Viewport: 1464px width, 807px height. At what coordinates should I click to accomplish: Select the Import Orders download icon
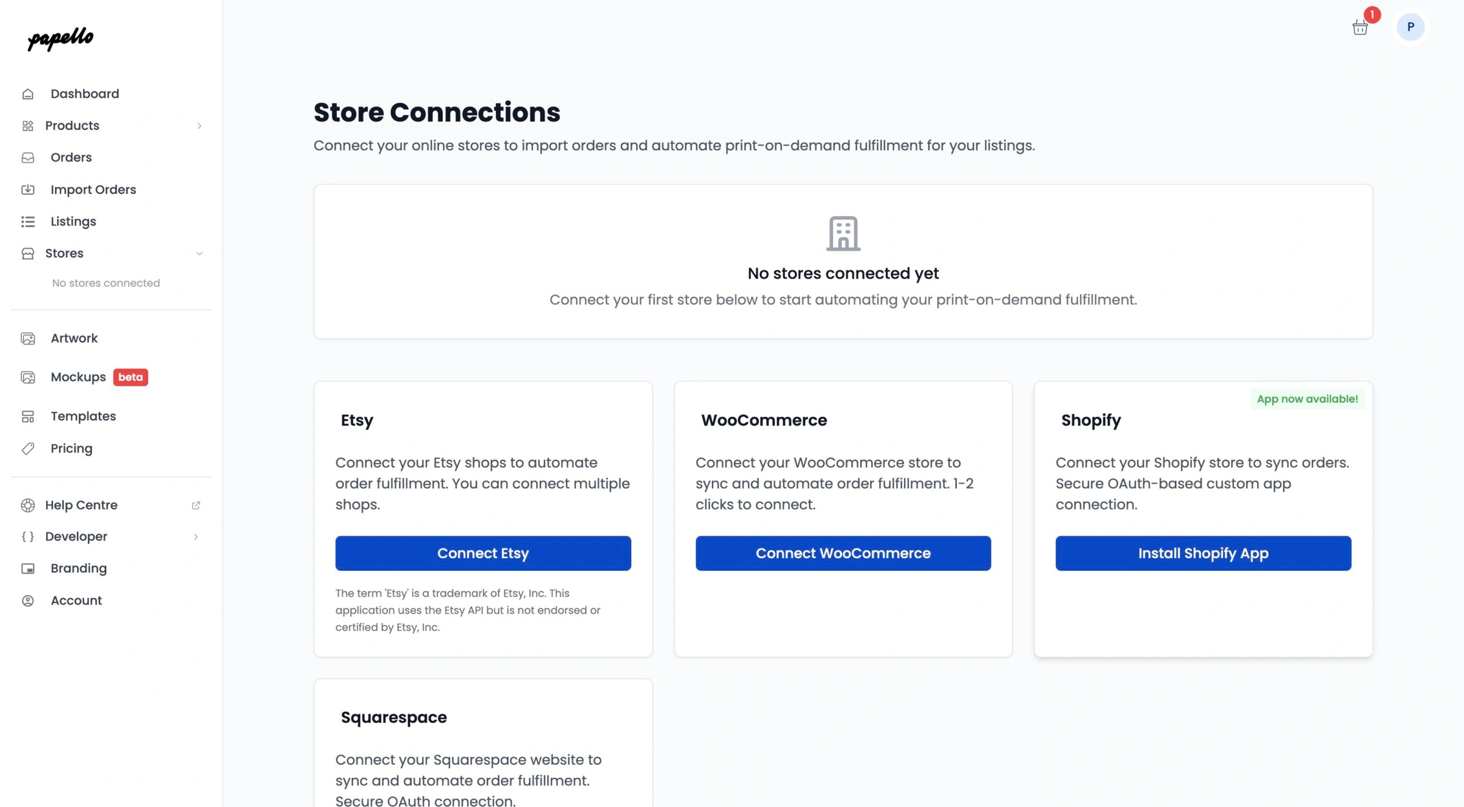pos(28,189)
